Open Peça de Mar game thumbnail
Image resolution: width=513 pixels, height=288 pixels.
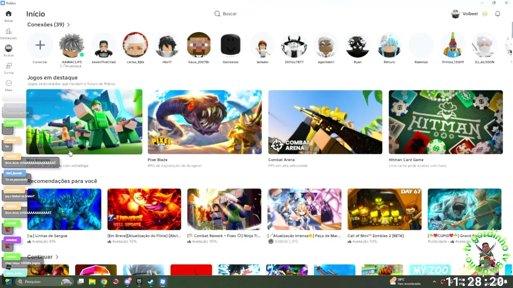(x=304, y=209)
